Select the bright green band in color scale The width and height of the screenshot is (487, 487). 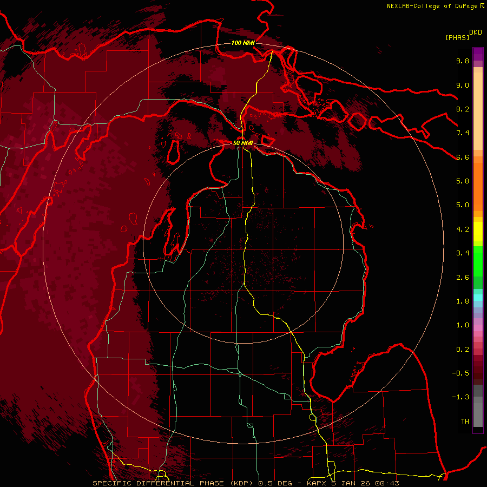point(478,261)
